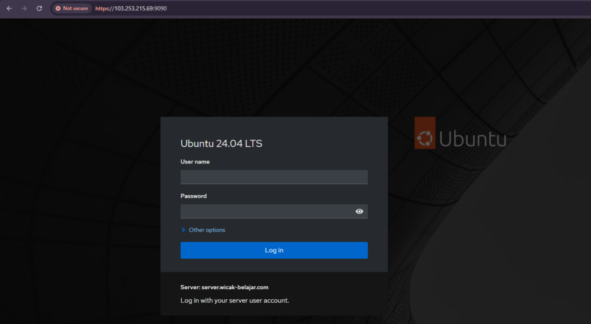
Task: Reload the page with the refresh icon
Action: coord(39,8)
